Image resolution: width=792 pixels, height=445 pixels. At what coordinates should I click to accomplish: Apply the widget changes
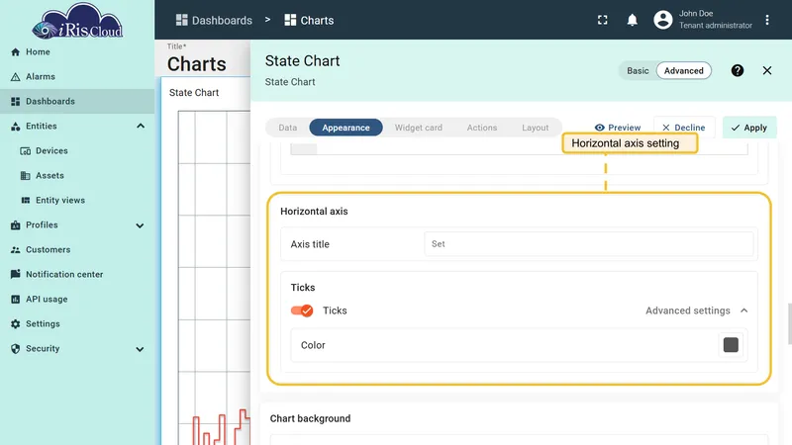point(749,128)
